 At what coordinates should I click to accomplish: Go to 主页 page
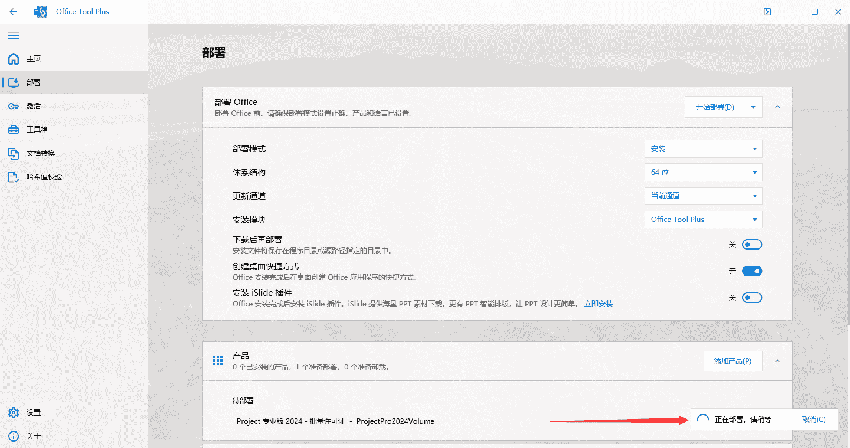(x=74, y=59)
